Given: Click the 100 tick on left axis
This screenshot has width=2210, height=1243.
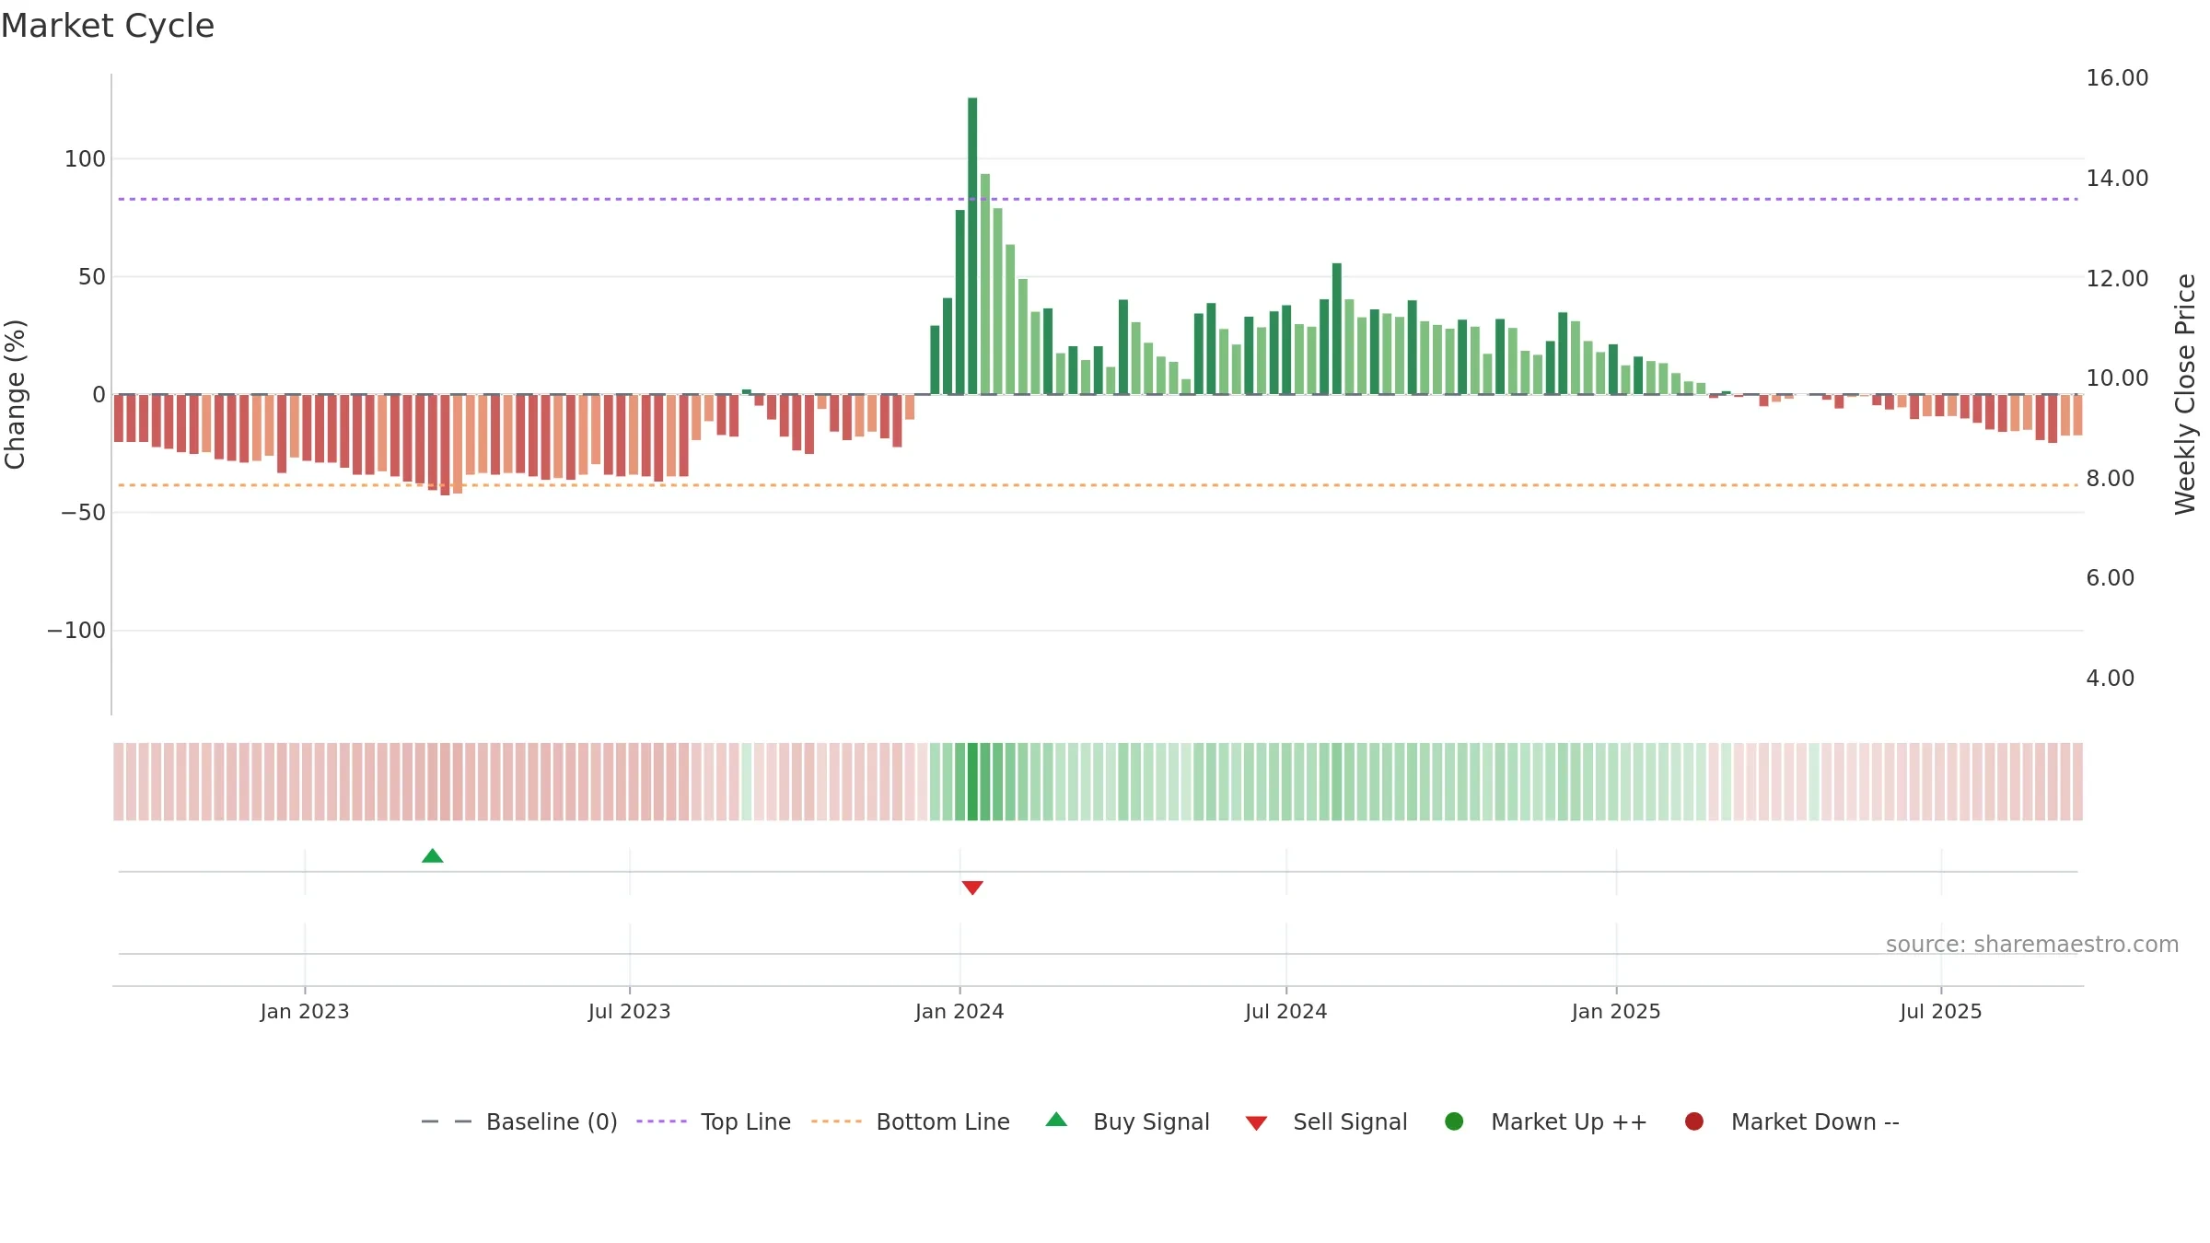Looking at the screenshot, I should (x=85, y=158).
